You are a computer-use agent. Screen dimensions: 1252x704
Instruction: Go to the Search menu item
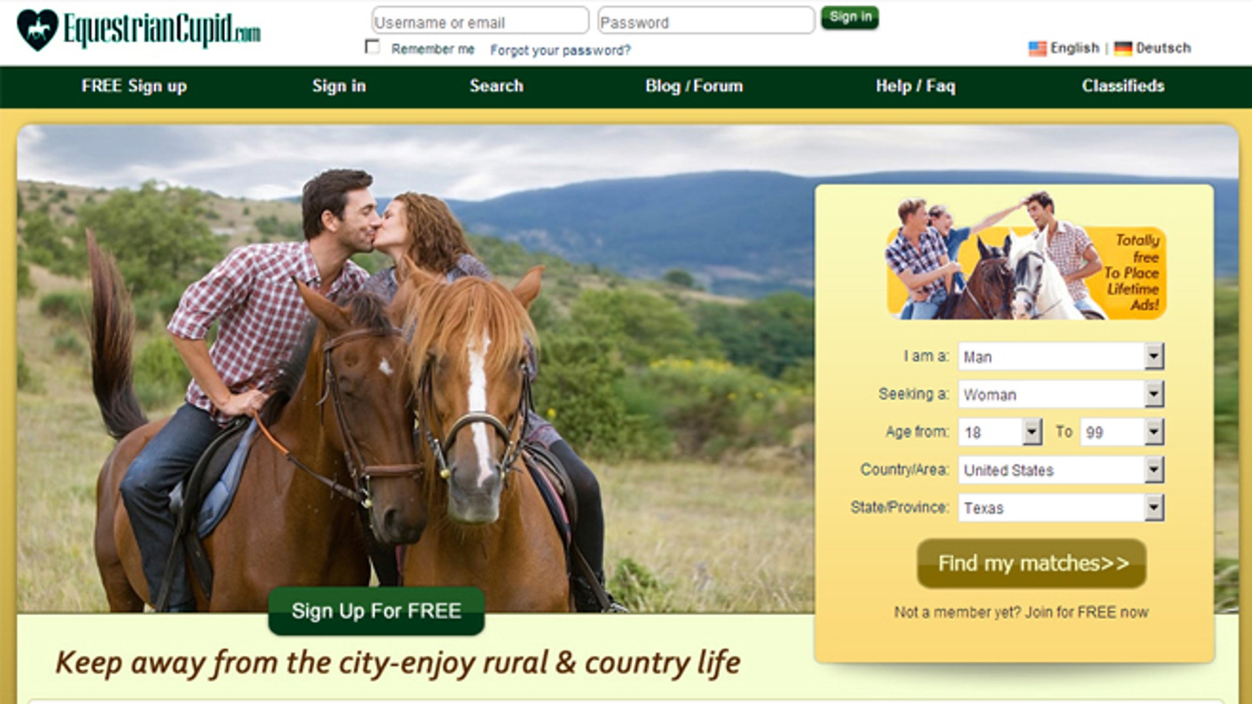496,86
